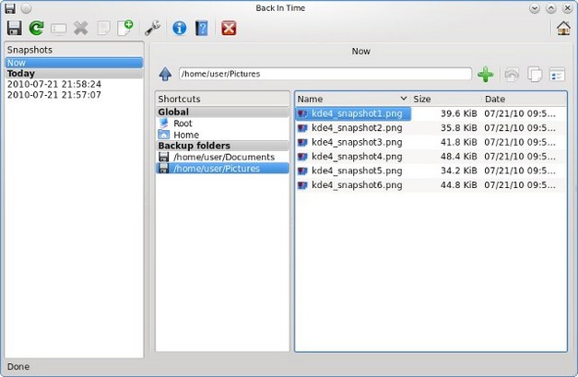Open /home/user/Documents backup folder
The width and height of the screenshot is (578, 377).
pos(222,157)
